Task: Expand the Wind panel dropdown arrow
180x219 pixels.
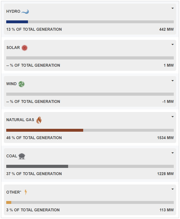Action: 172,81
